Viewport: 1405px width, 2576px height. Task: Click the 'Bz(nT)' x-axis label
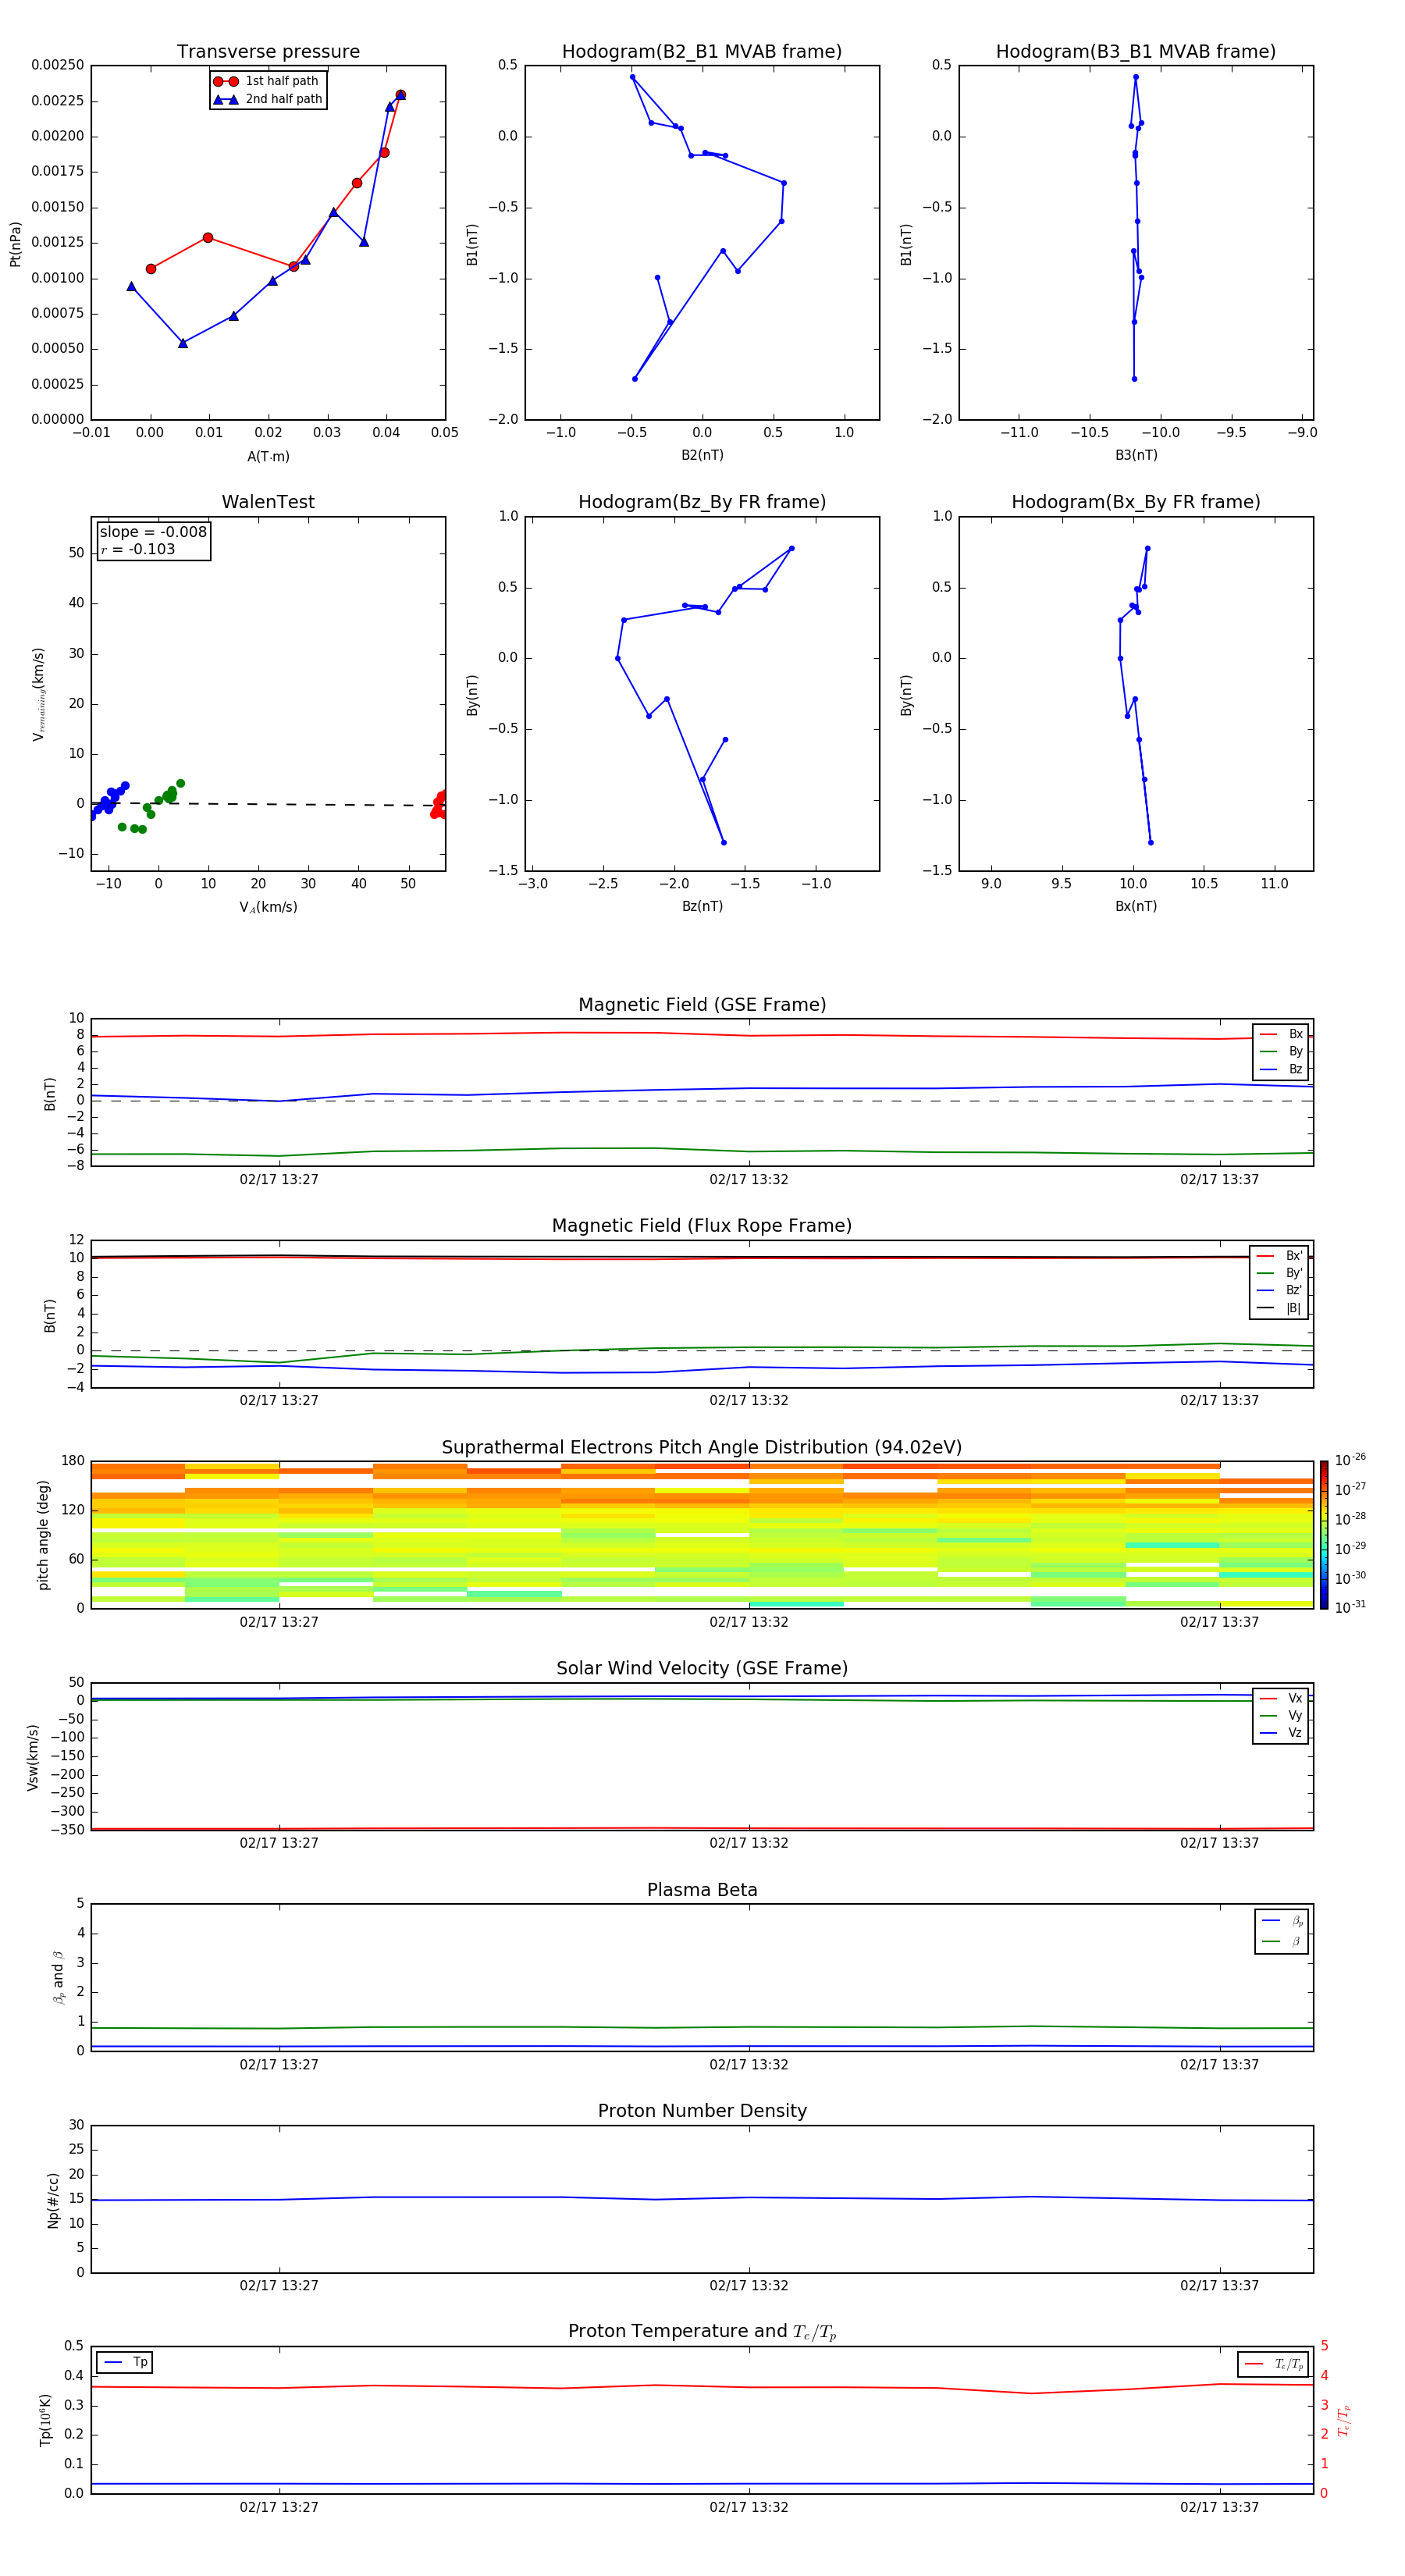pos(702,906)
